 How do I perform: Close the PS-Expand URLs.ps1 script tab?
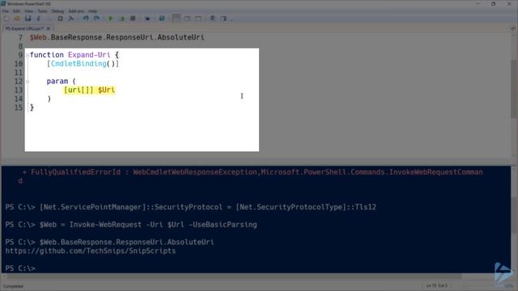(x=49, y=29)
